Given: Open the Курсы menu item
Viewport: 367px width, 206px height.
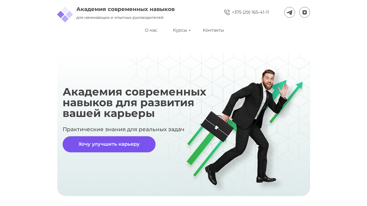Looking at the screenshot, I should [180, 30].
